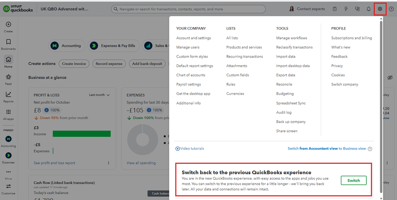Open Account and settings
397x200 pixels.
(194, 38)
